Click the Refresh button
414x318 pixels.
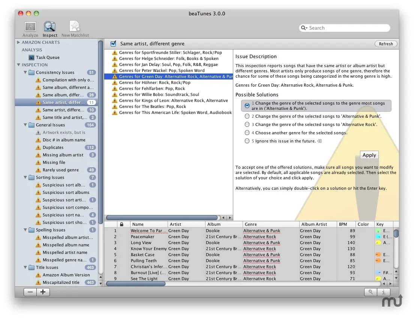pyautogui.click(x=386, y=44)
